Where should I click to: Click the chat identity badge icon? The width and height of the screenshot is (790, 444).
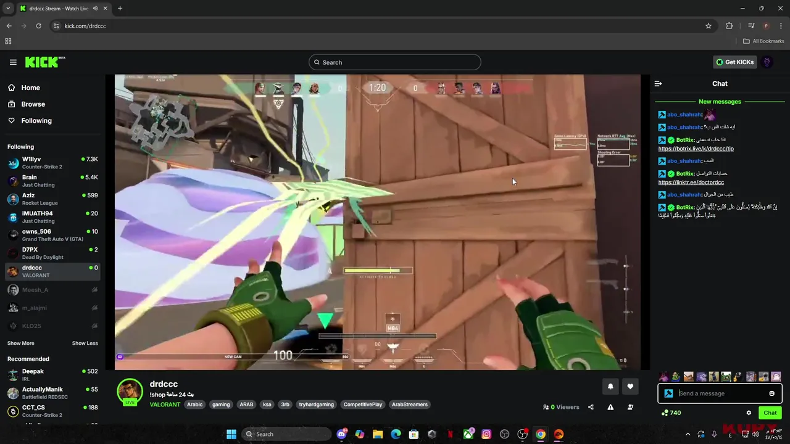(x=668, y=393)
